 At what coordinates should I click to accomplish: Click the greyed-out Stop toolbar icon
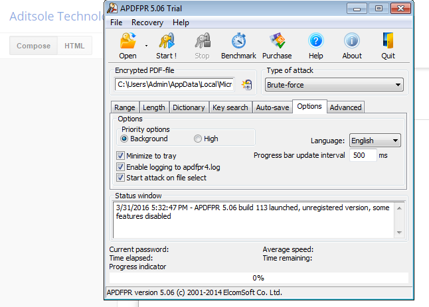(202, 46)
